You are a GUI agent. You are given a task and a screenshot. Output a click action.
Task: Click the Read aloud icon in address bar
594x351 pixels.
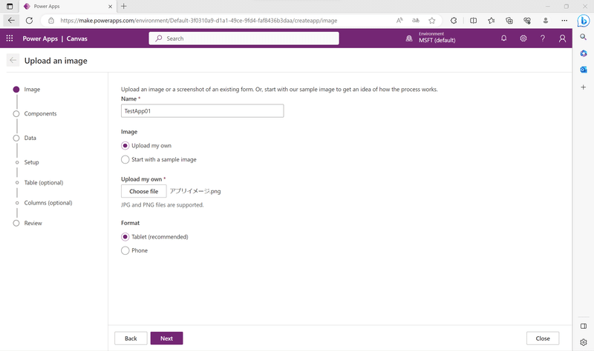[x=399, y=21]
